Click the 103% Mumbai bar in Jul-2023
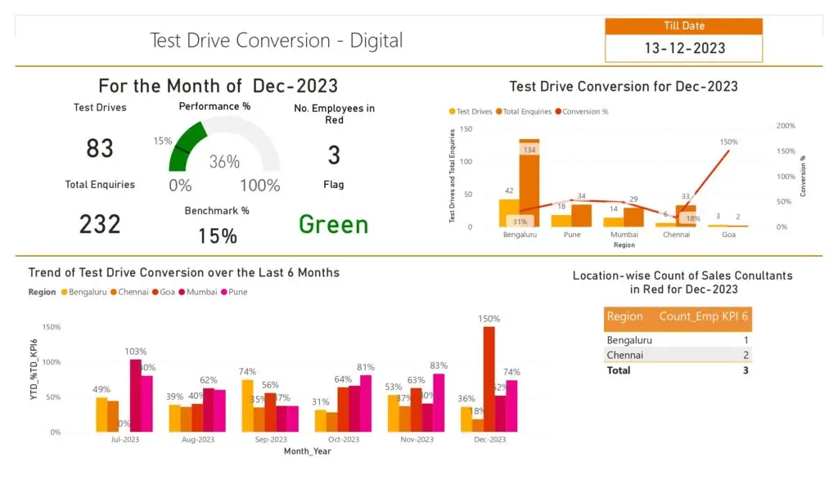The image size is (838, 484). 135,395
